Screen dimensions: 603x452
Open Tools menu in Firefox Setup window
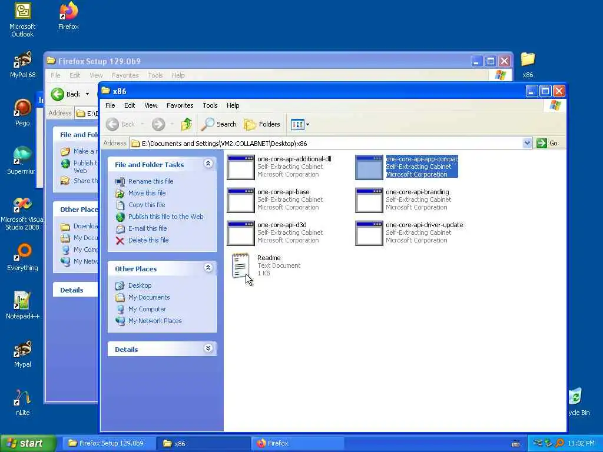click(155, 75)
